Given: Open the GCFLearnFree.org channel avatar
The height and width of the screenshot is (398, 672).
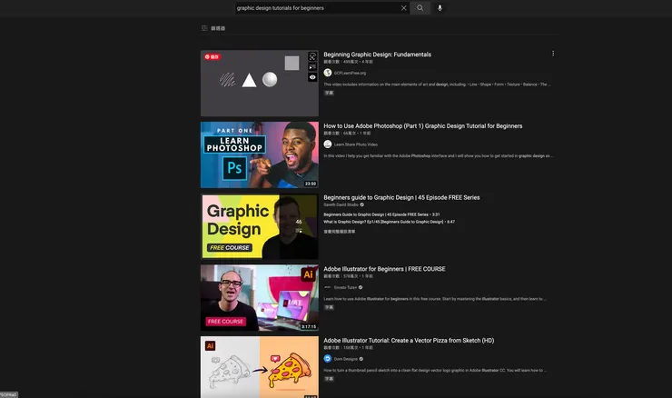Looking at the screenshot, I should pos(328,73).
